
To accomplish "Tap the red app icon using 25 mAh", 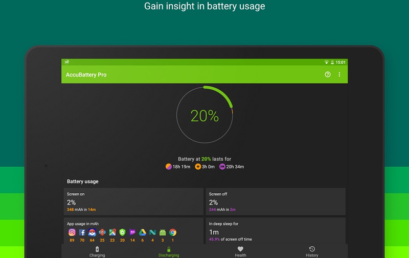I will click(x=102, y=233).
